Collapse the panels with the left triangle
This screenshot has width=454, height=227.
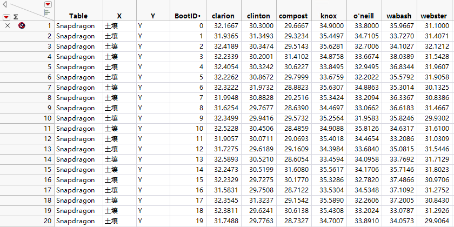click(x=4, y=4)
